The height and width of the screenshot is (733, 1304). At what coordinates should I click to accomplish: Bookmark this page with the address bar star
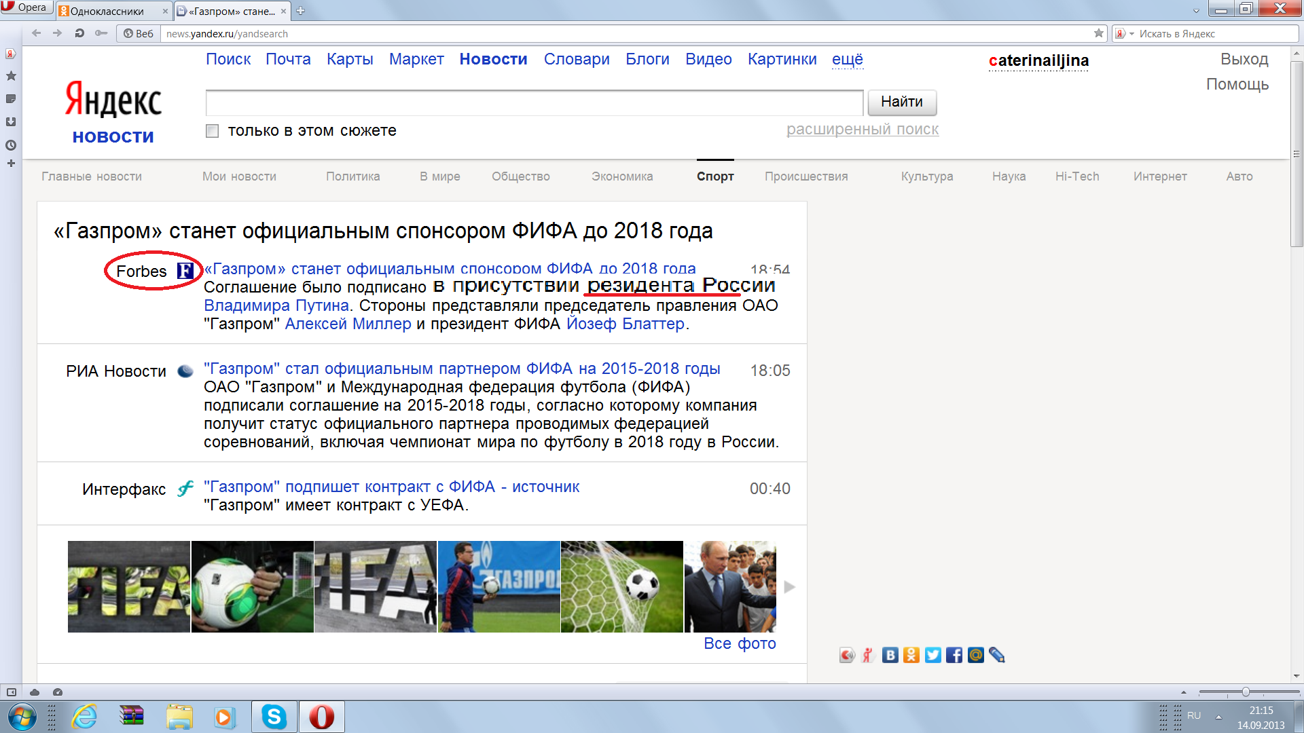point(1099,33)
